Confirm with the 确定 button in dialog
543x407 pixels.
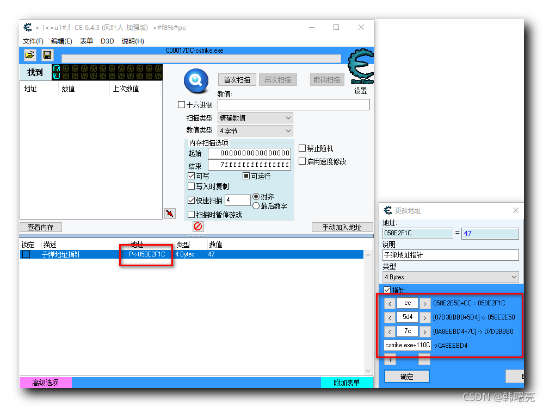[407, 377]
